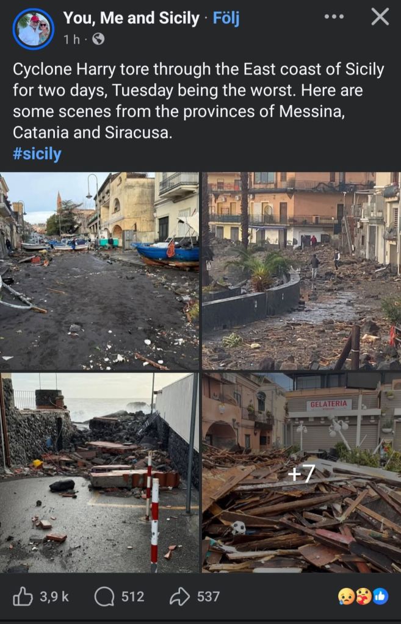View photo of rubble-filled piazza

point(302,271)
